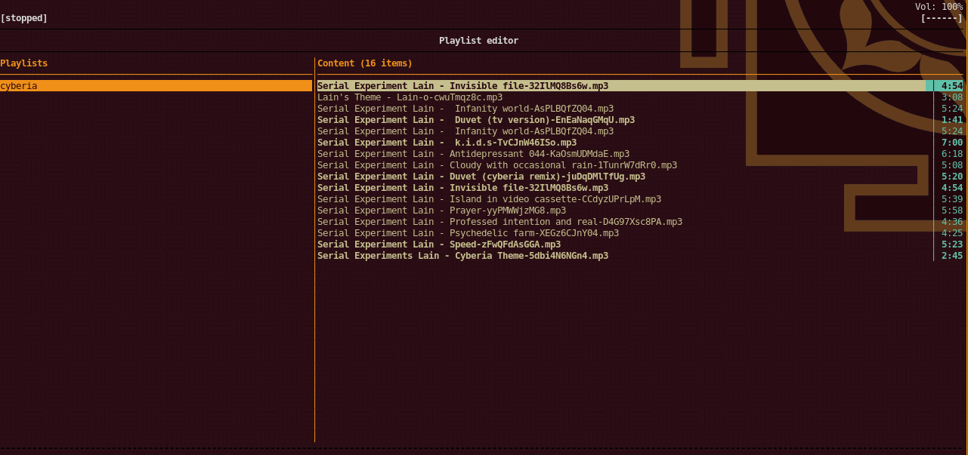Screen dimensions: 968x455
Task: Select Lain's Theme track
Action: 640,97
